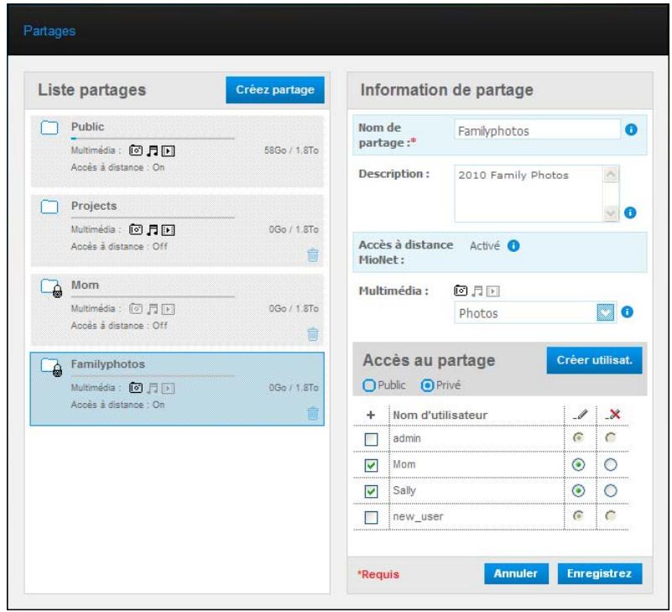Click the info icon next to Description box
The image size is (672, 612).
coord(630,212)
